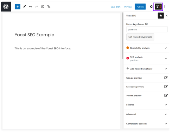This screenshot has height=134, width=170.
Task: Click the Google preview label
Action: click(134, 78)
